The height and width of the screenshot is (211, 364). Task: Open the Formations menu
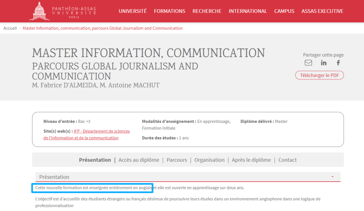click(170, 11)
